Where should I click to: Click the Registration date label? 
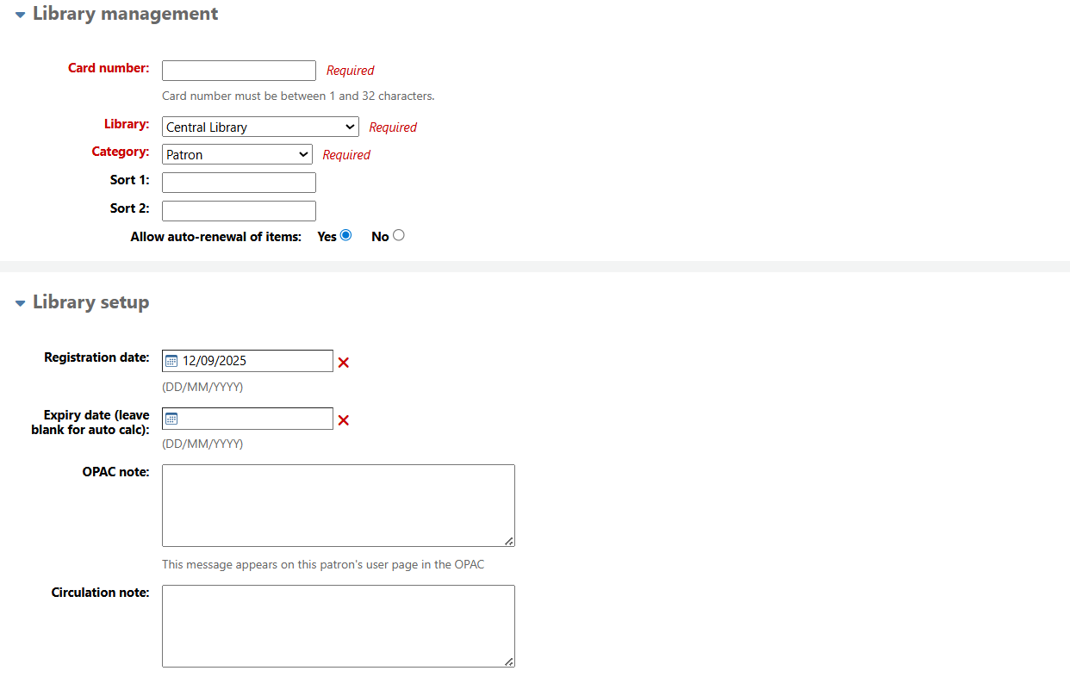(96, 357)
